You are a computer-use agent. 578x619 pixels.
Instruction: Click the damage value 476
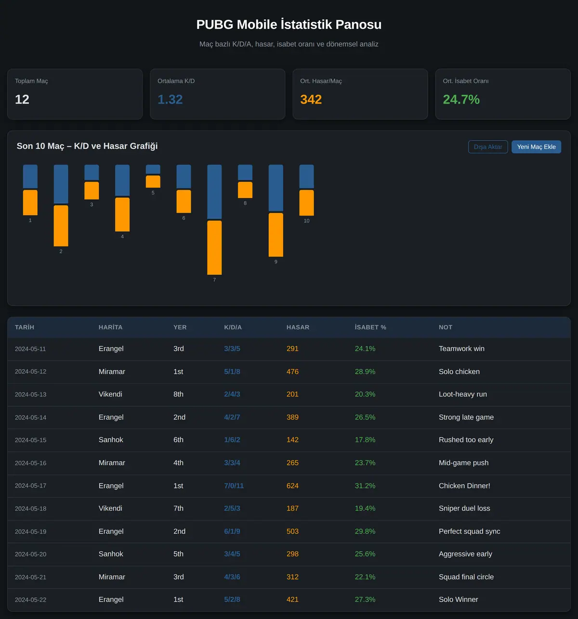coord(292,372)
